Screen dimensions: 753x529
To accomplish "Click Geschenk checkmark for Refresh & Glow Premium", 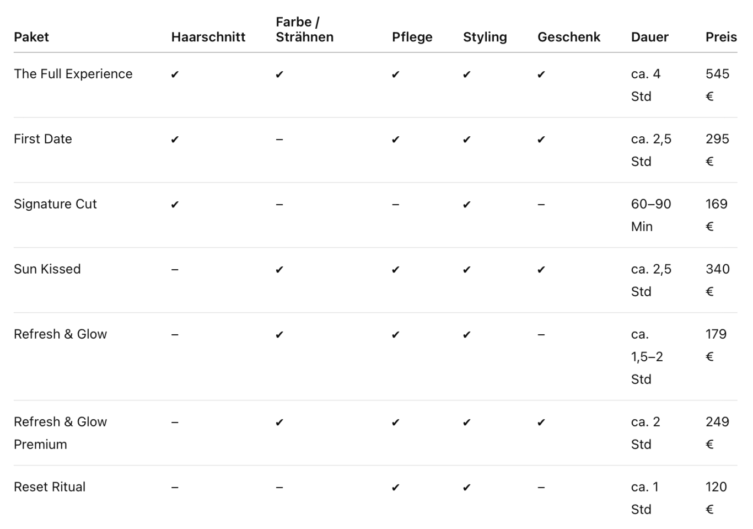I will click(x=541, y=423).
